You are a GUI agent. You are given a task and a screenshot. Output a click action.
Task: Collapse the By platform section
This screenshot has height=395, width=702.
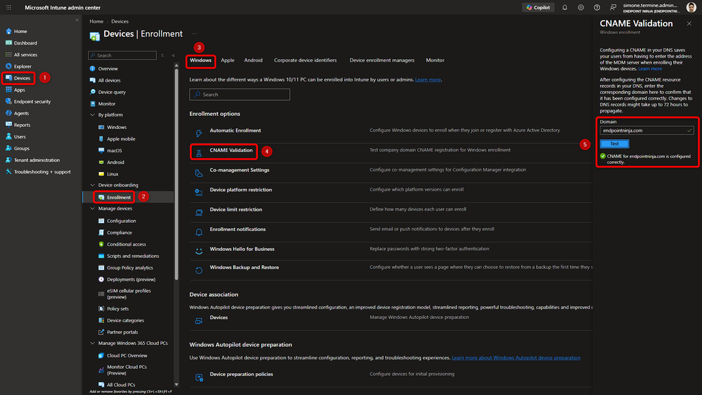93,115
